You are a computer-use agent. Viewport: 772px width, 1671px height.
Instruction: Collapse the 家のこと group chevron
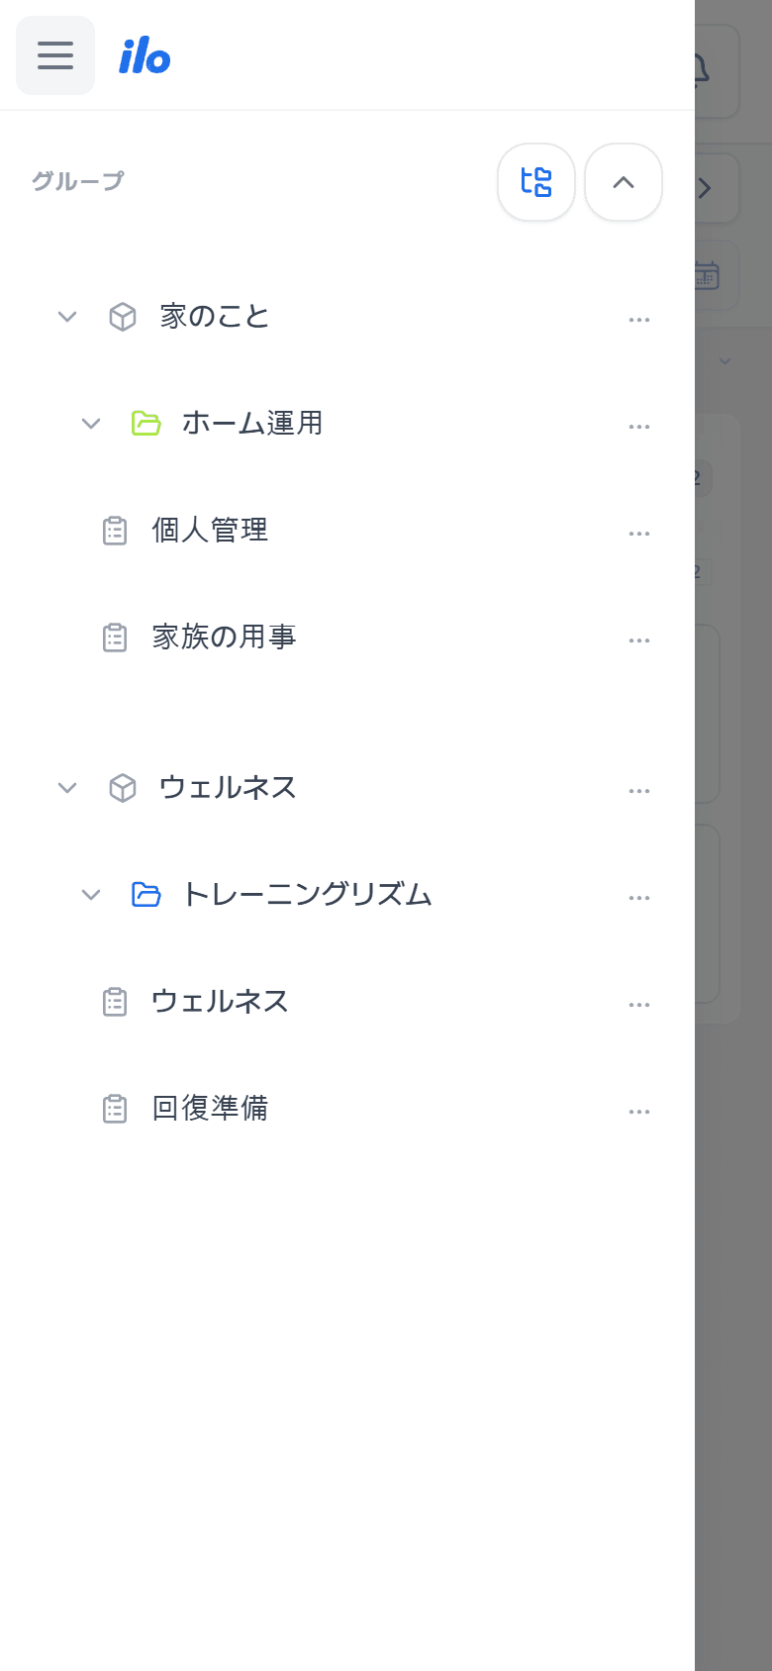(67, 317)
